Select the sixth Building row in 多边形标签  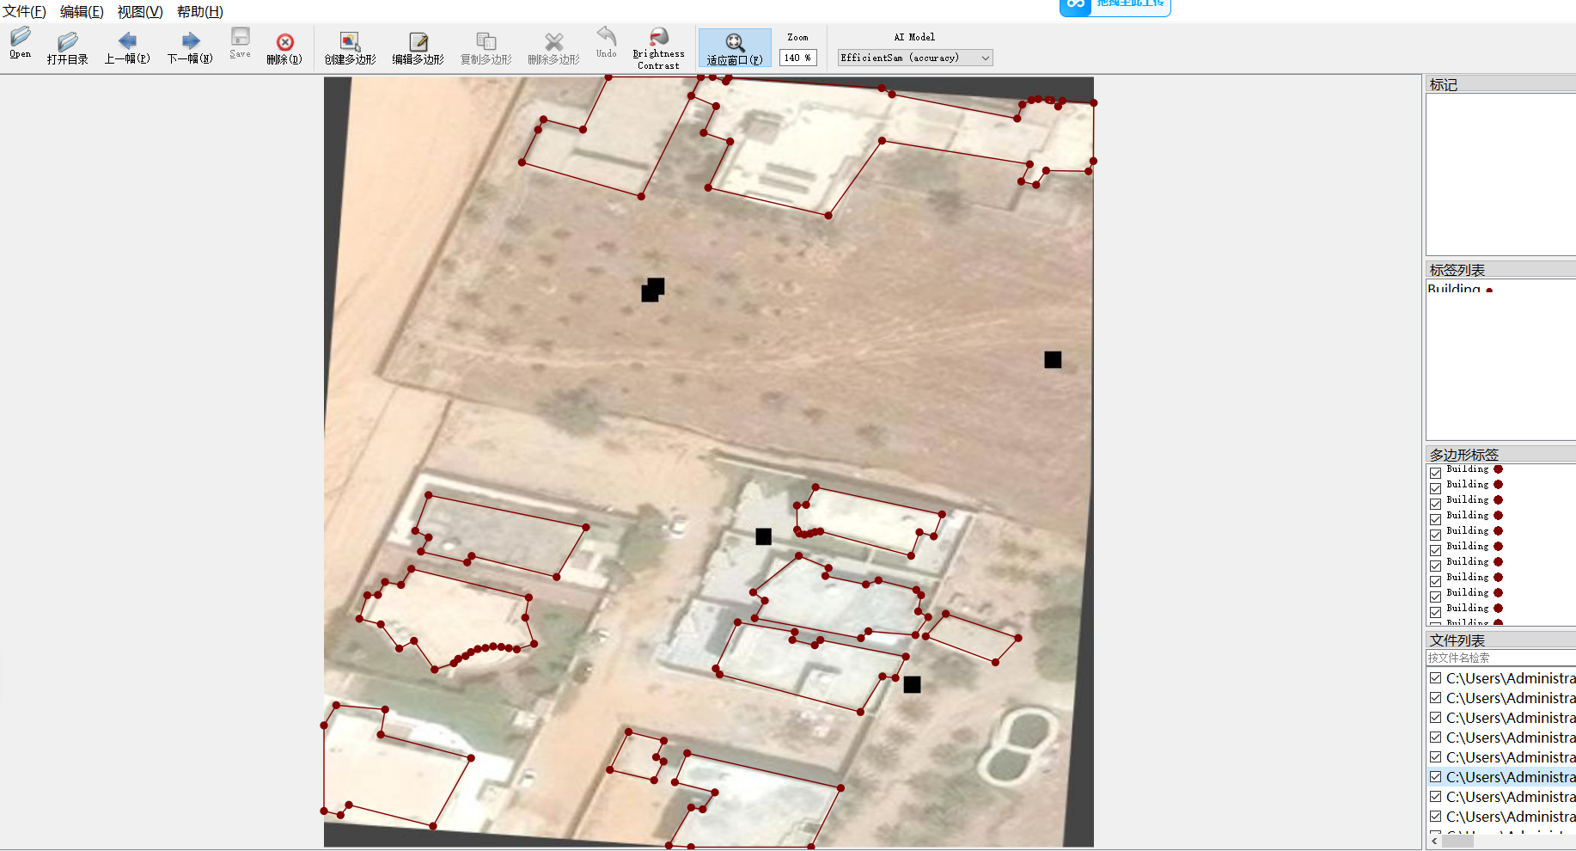pos(1501,546)
